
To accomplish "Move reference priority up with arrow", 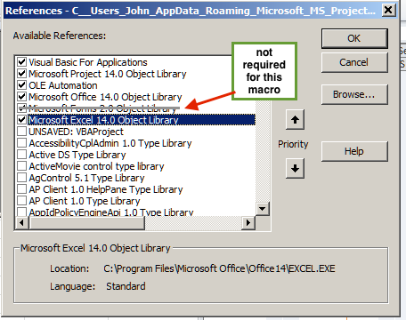I will point(295,120).
